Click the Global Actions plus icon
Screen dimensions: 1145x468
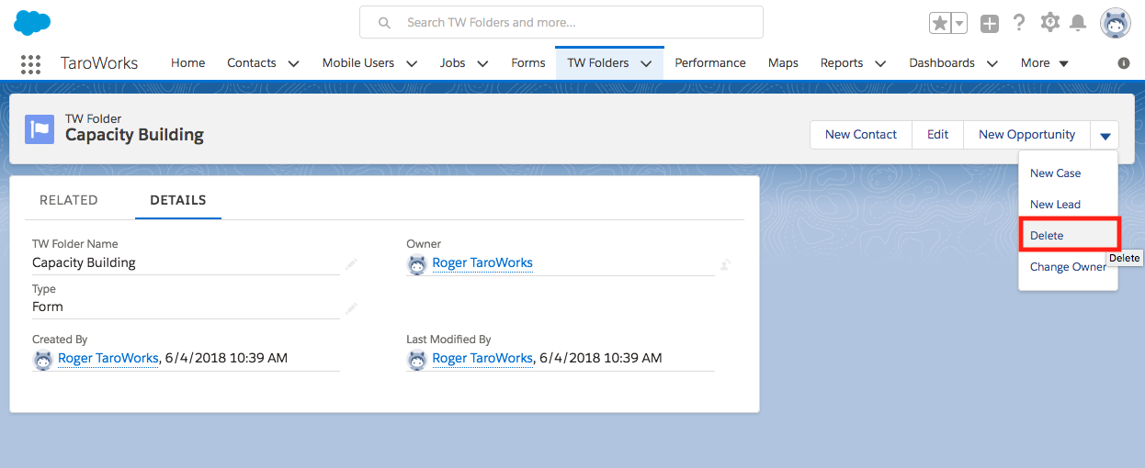coord(990,24)
